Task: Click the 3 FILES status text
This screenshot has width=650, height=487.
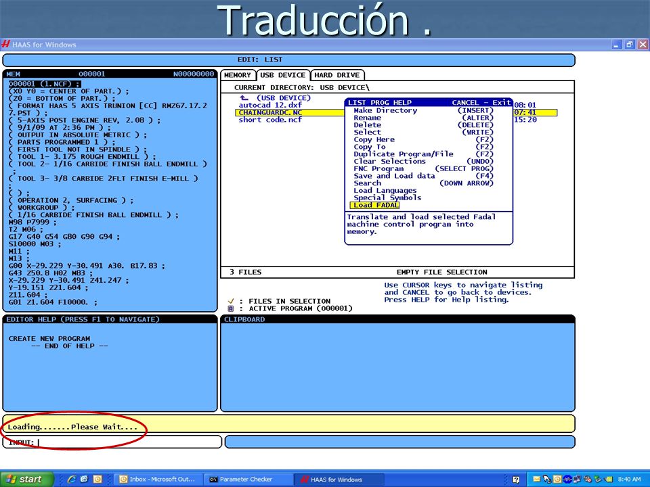Action: click(246, 272)
